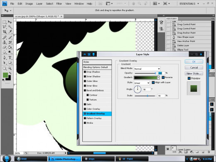The height and width of the screenshot is (162, 216).
Task: Select the Move tool in toolbox
Action: [x=10, y=22]
